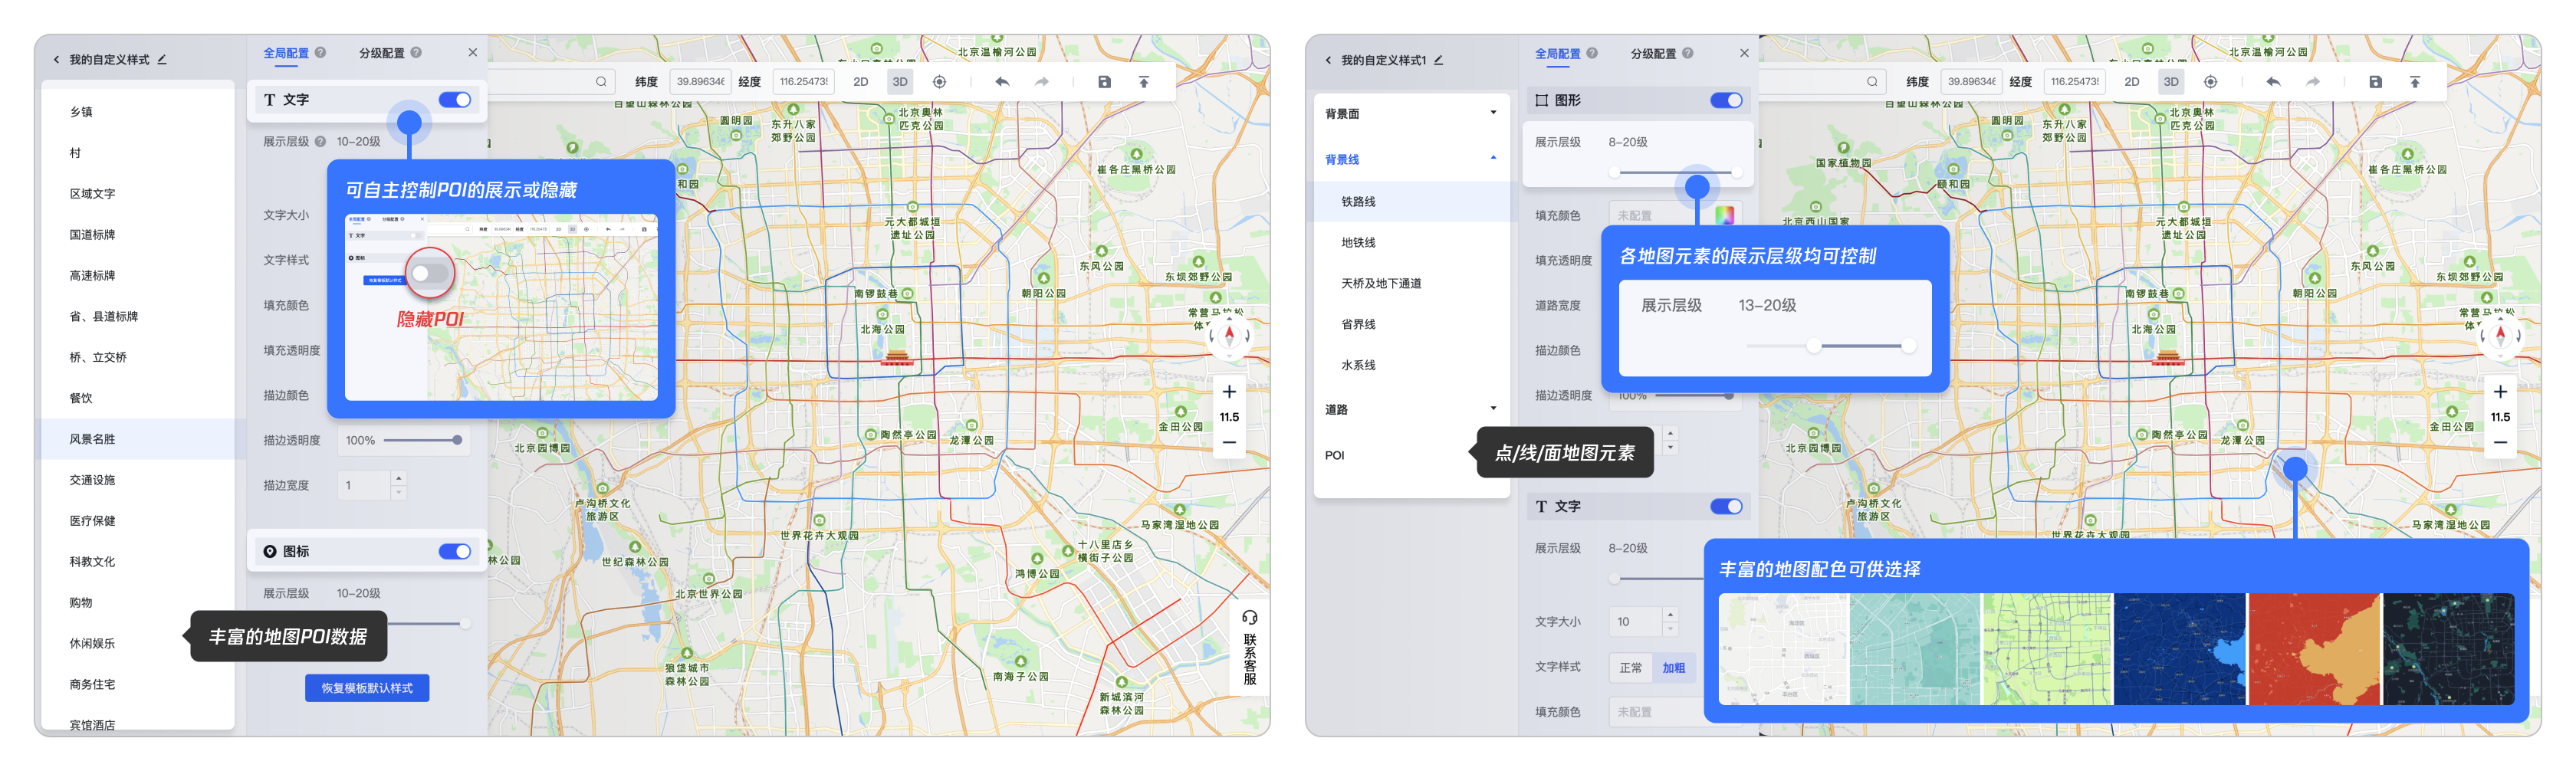Save the custom style with the save icon
Image resolution: width=2576 pixels, height=771 pixels.
point(1104,81)
